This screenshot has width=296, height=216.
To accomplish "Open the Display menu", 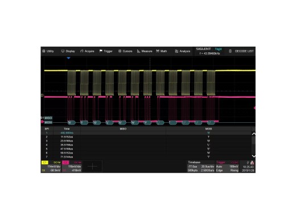I will click(x=68, y=51).
